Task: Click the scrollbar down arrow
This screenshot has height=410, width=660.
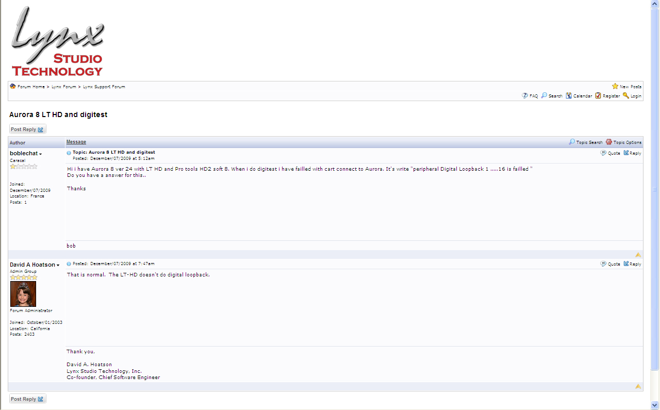Action: coord(655,405)
